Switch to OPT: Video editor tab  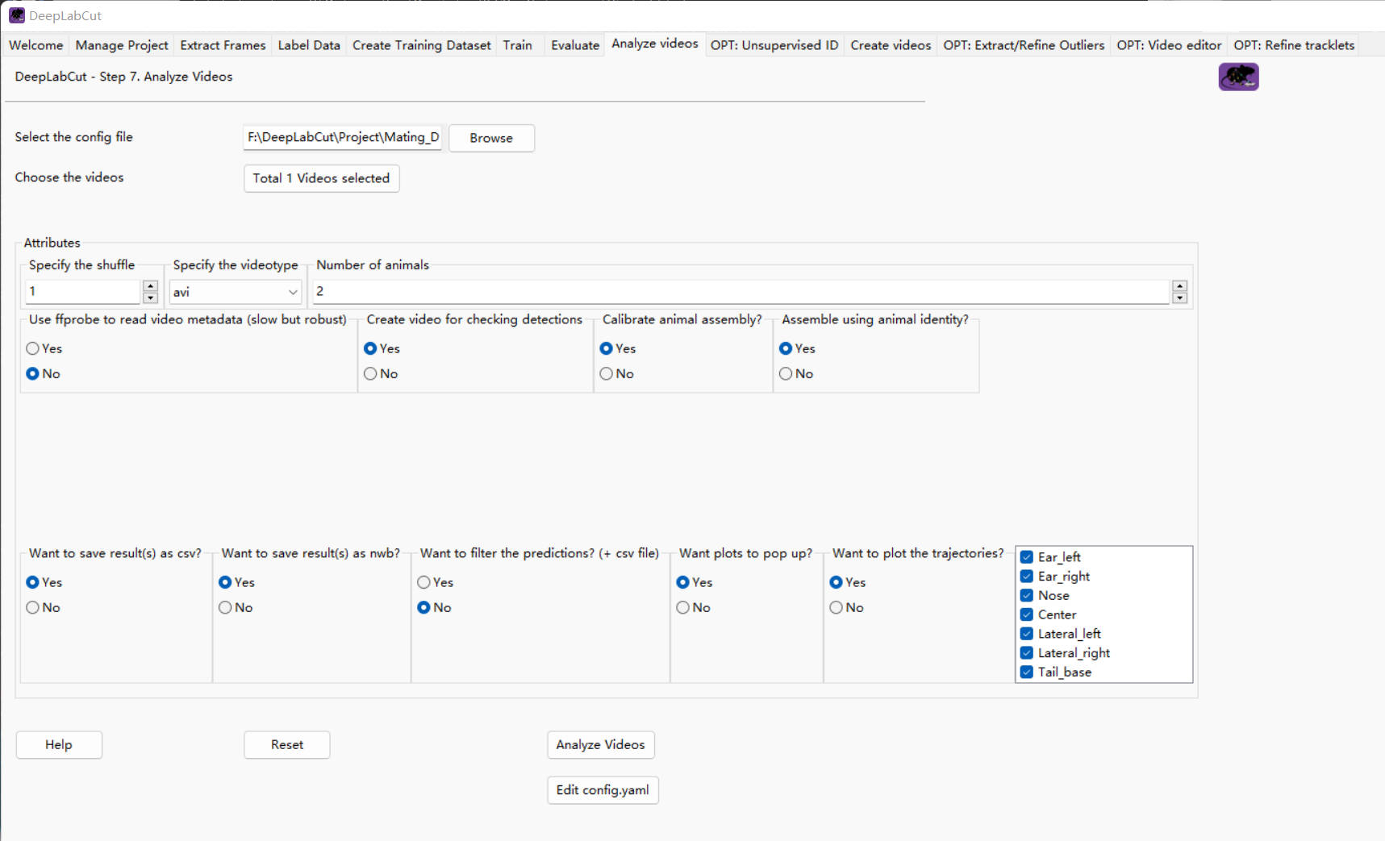[1169, 45]
